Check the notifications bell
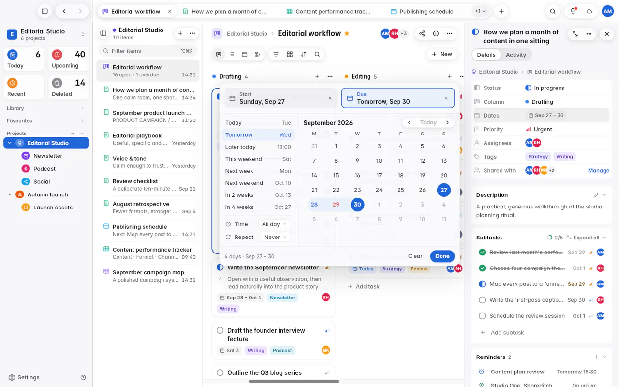The image size is (619, 387). pos(573,11)
